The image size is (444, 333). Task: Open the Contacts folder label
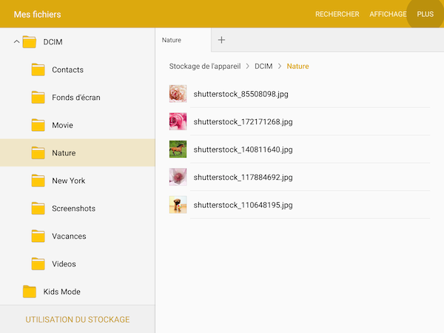[67, 70]
